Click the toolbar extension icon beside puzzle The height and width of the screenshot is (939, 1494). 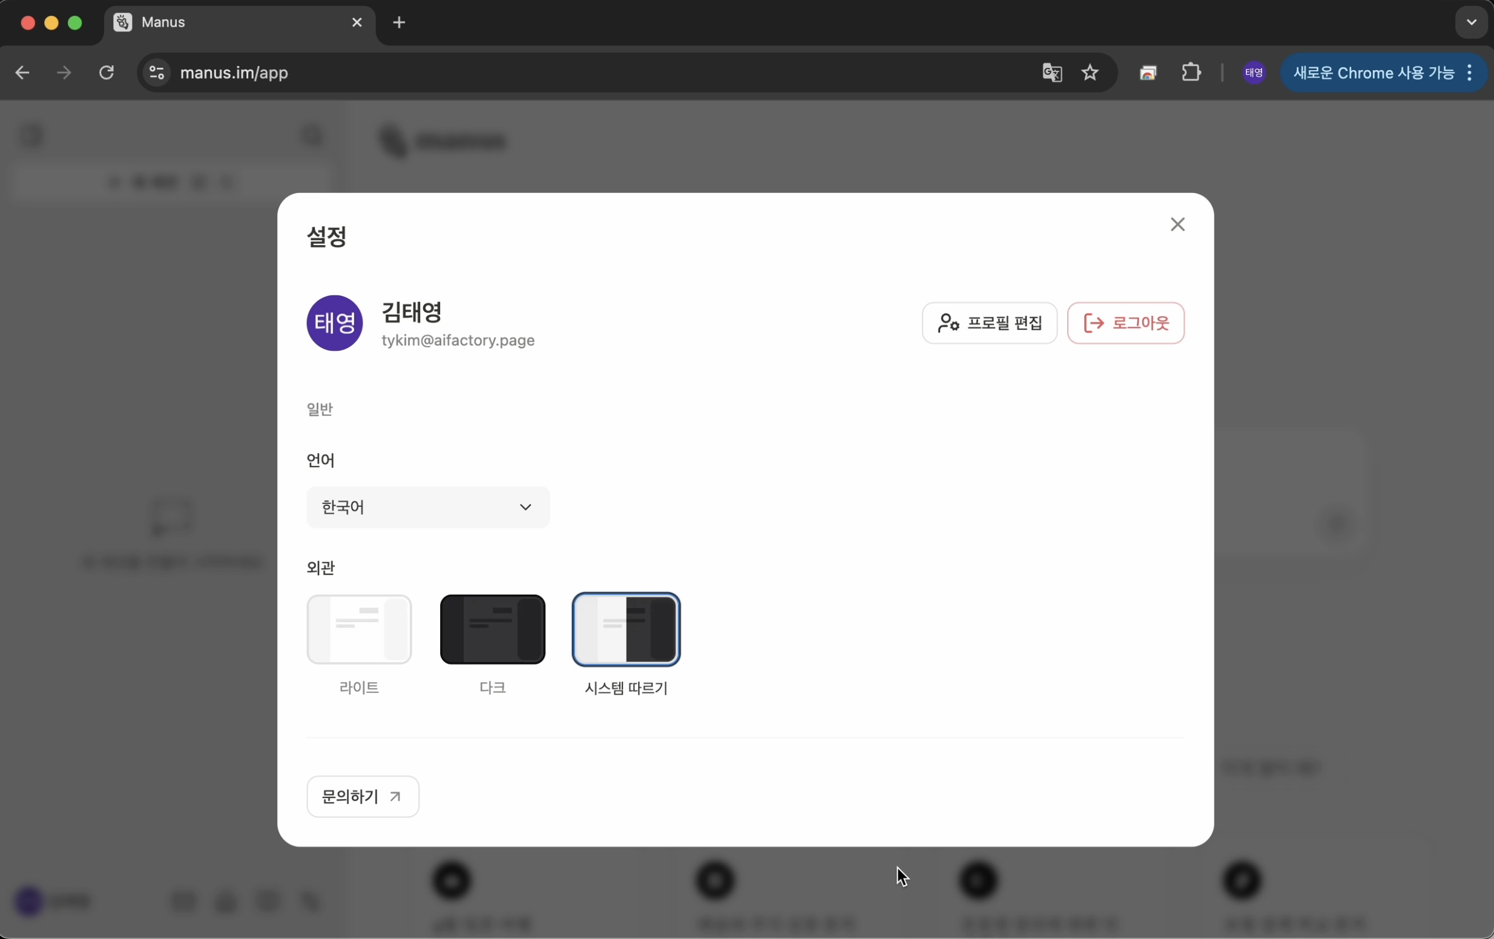tap(1148, 73)
